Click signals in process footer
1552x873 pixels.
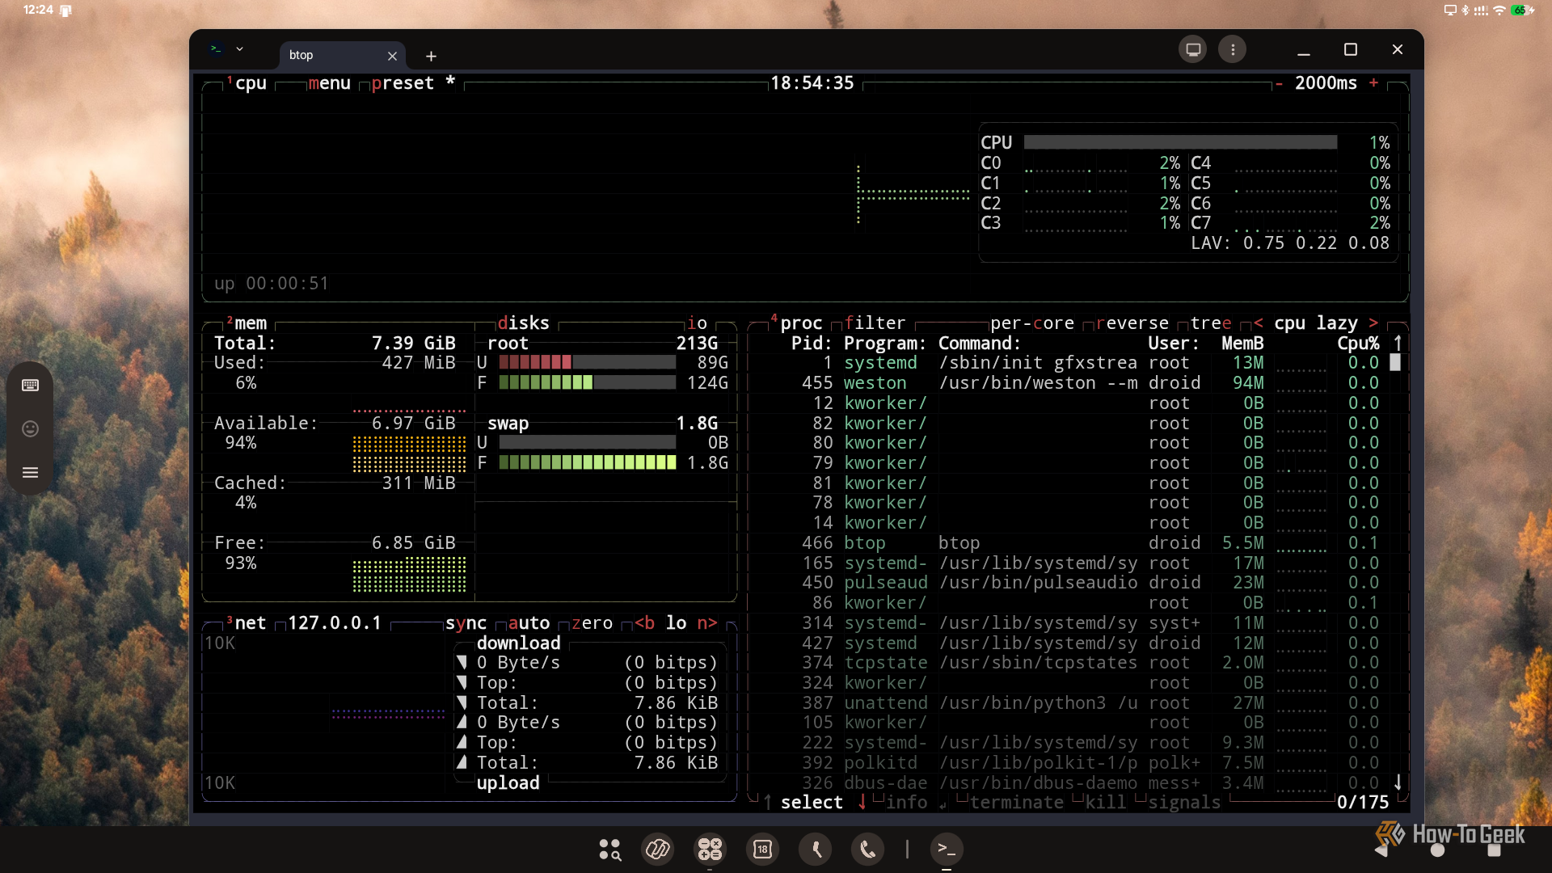[x=1184, y=803]
